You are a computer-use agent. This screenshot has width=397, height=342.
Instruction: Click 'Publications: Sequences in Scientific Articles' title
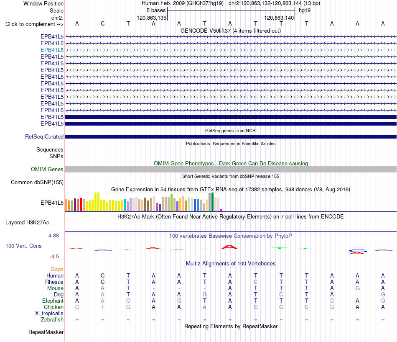tap(231, 144)
